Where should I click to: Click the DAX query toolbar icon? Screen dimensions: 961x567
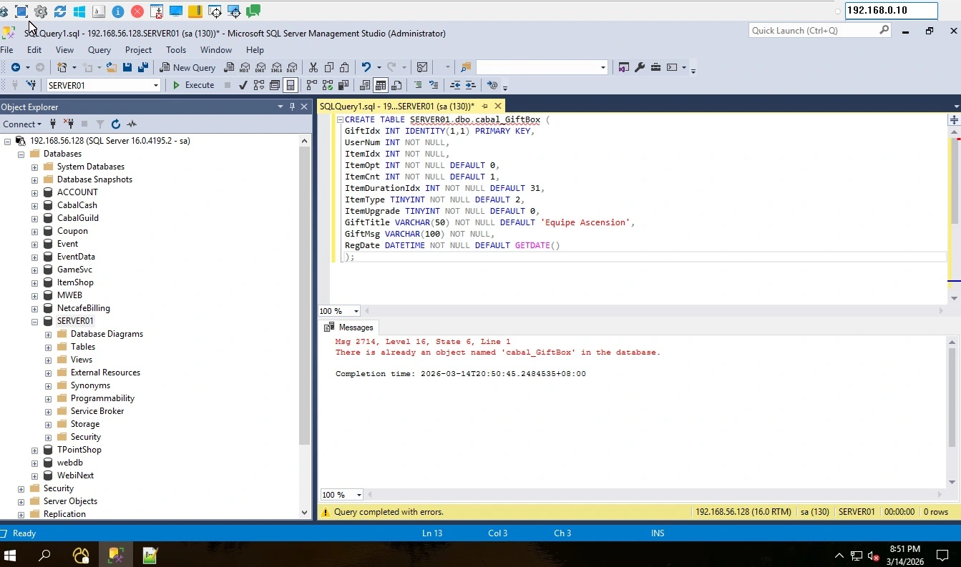point(292,67)
